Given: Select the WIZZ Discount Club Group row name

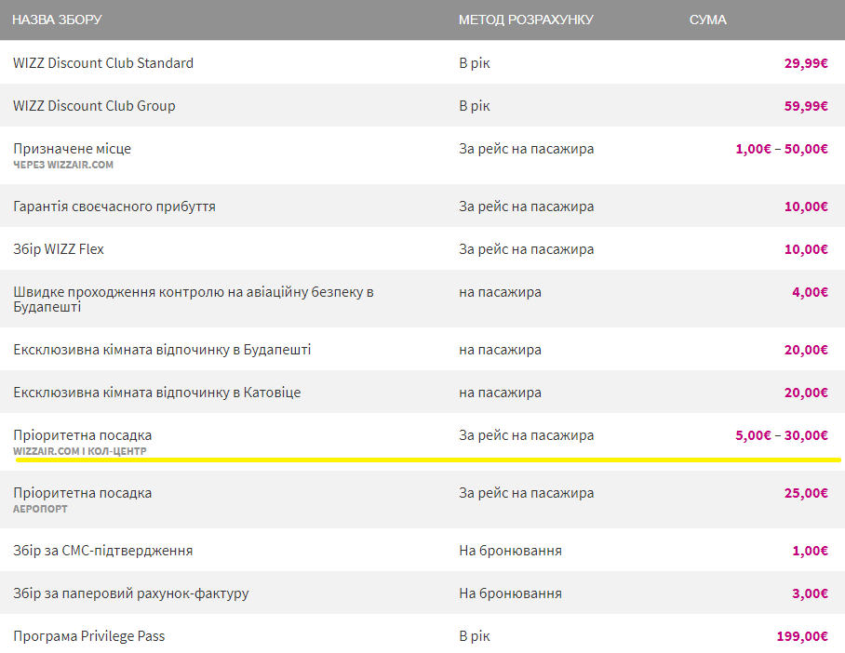Looking at the screenshot, I should [94, 106].
